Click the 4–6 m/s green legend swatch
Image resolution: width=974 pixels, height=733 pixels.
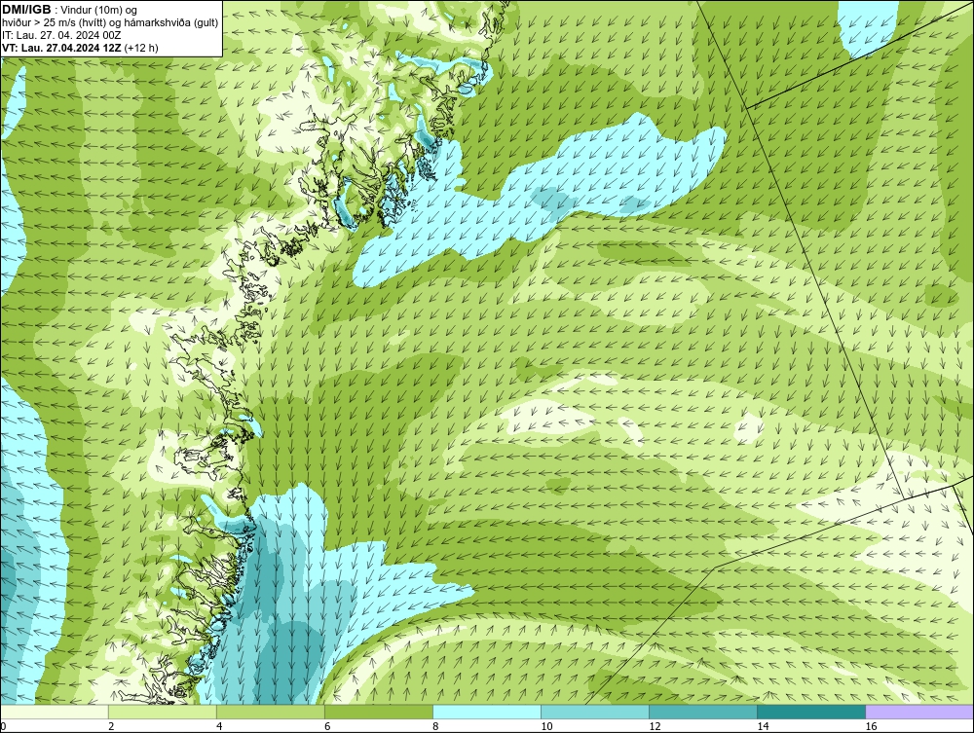pos(271,712)
